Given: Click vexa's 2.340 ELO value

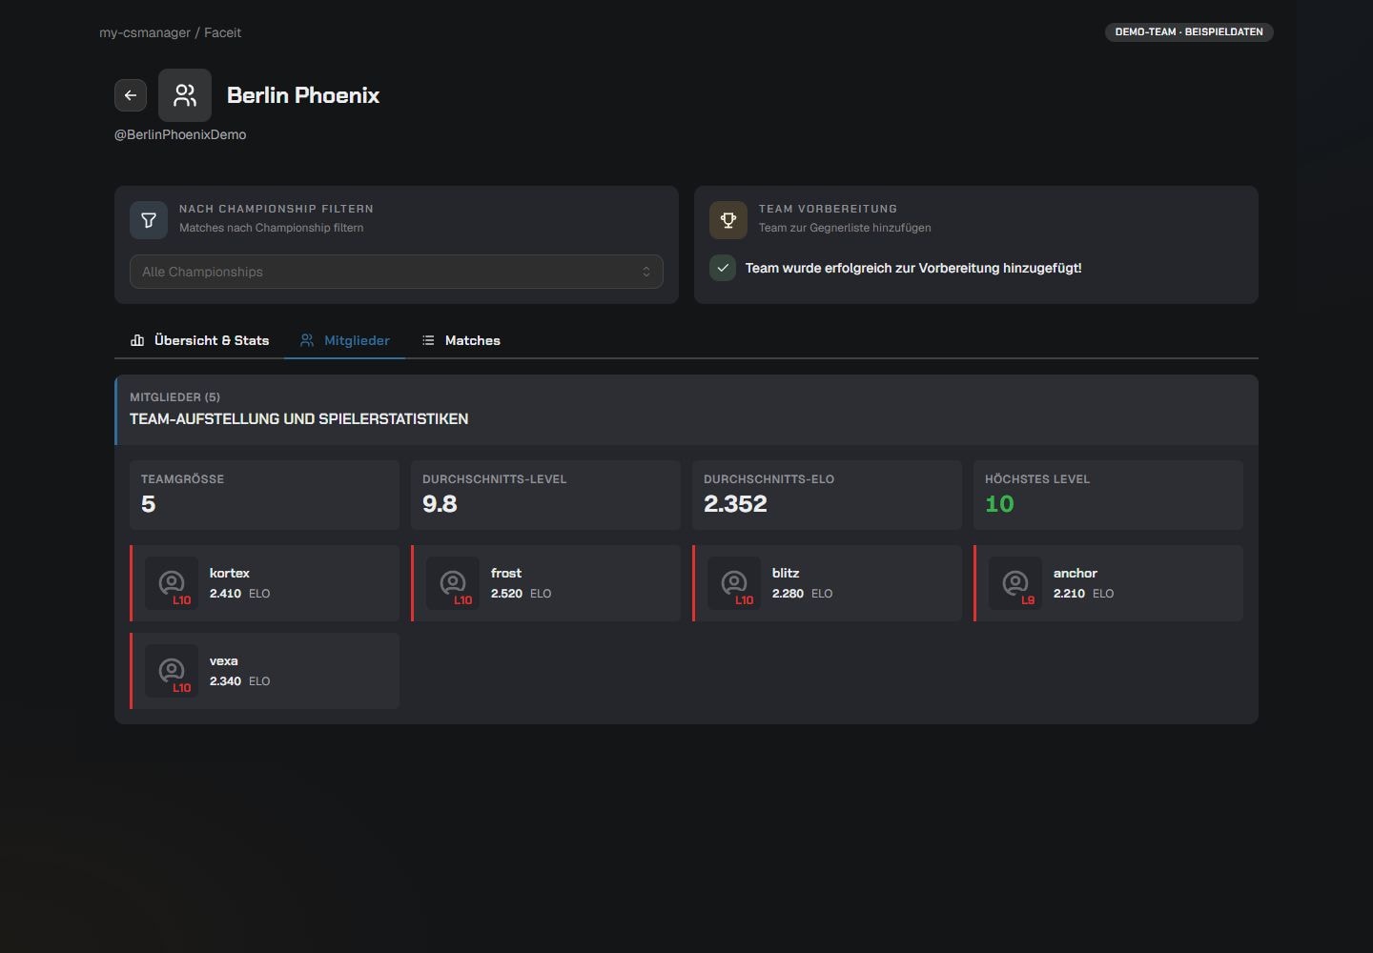Looking at the screenshot, I should (225, 680).
